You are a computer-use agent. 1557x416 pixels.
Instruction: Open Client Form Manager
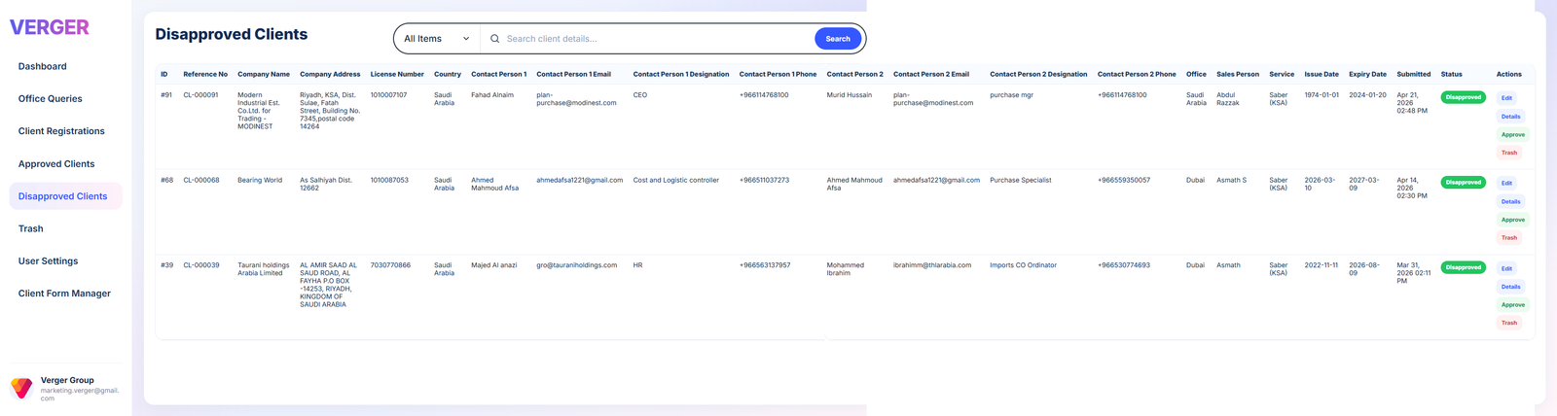click(x=65, y=294)
